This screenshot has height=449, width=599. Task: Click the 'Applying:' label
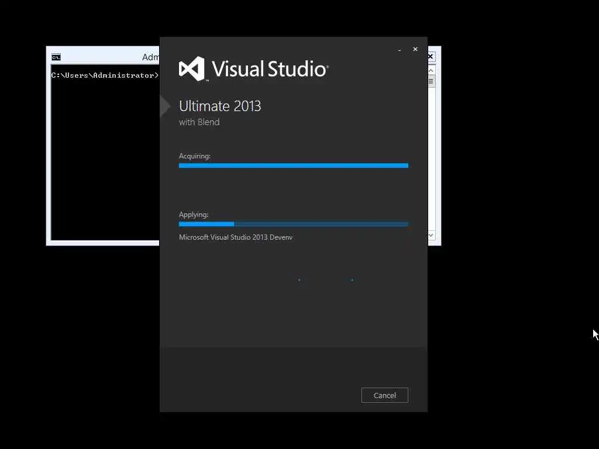click(x=194, y=215)
